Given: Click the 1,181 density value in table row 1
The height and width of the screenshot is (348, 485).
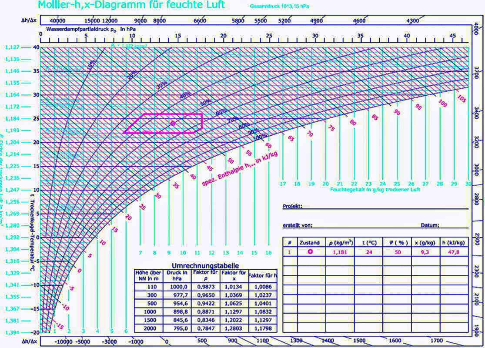Looking at the screenshot, I should coord(340,252).
